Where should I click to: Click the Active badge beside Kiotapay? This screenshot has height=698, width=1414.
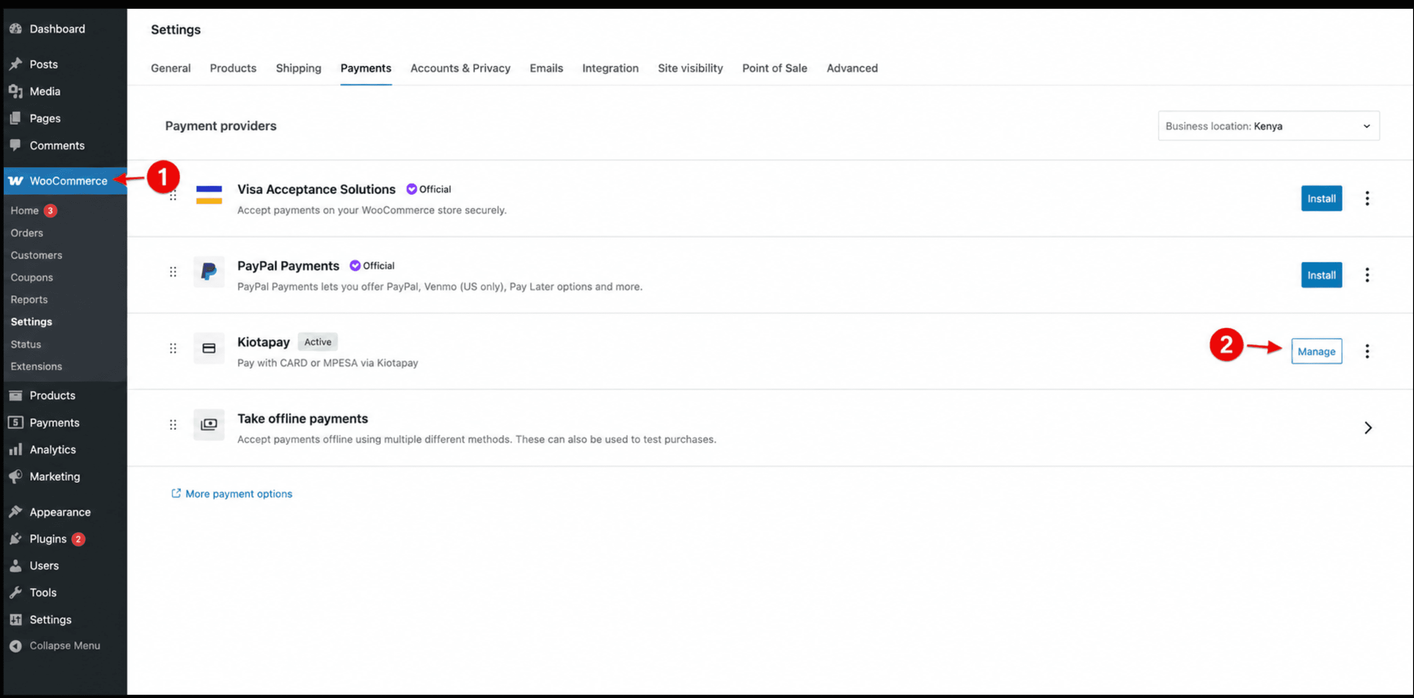[318, 341]
